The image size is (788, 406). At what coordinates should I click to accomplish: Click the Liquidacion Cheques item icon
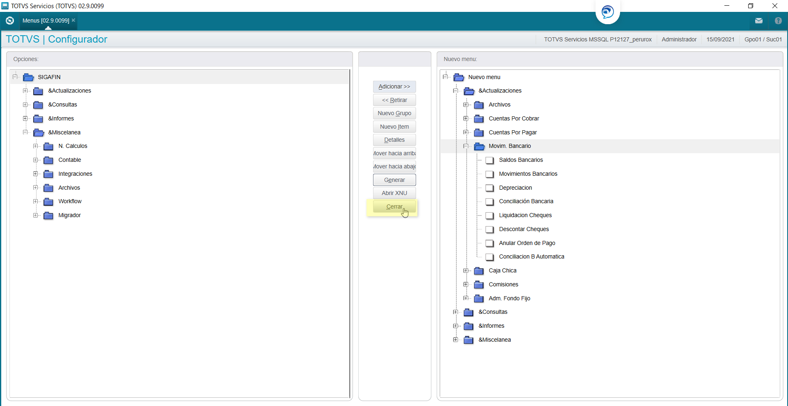489,215
